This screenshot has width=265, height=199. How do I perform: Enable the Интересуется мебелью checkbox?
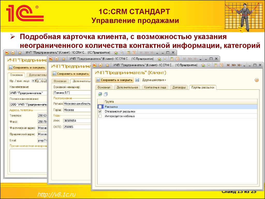pyautogui.click(x=100, y=116)
